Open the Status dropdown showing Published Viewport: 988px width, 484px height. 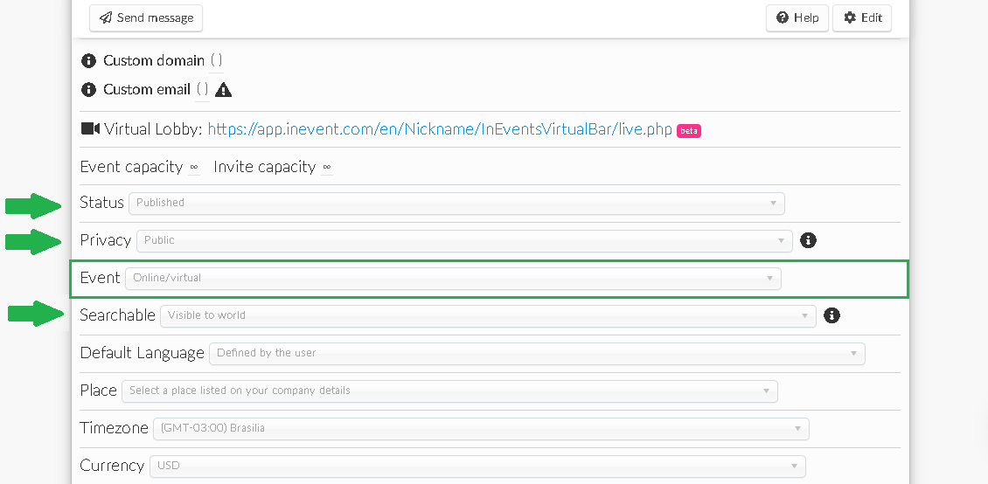(x=456, y=203)
